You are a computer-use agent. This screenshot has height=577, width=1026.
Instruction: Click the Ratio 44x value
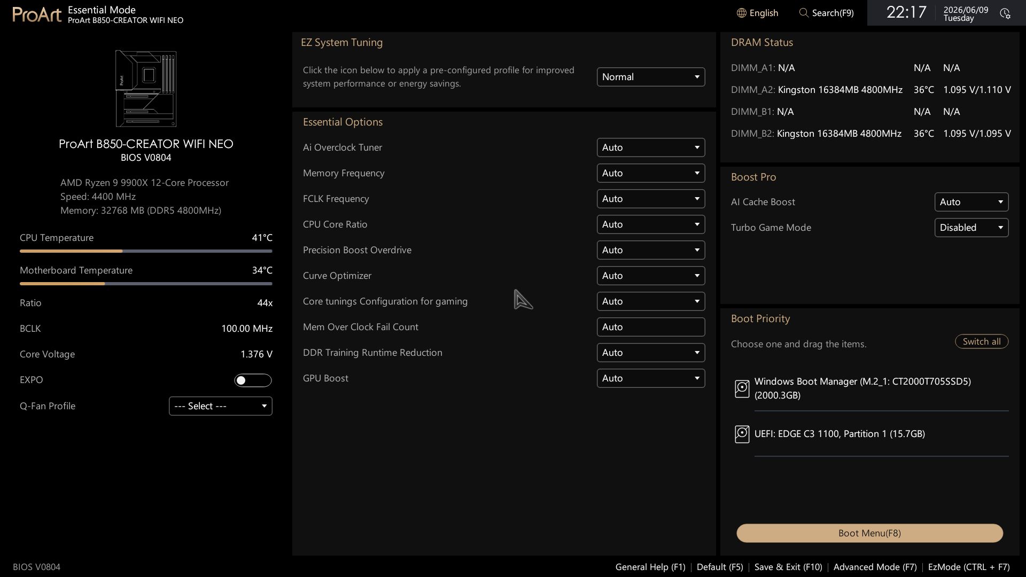click(x=265, y=303)
